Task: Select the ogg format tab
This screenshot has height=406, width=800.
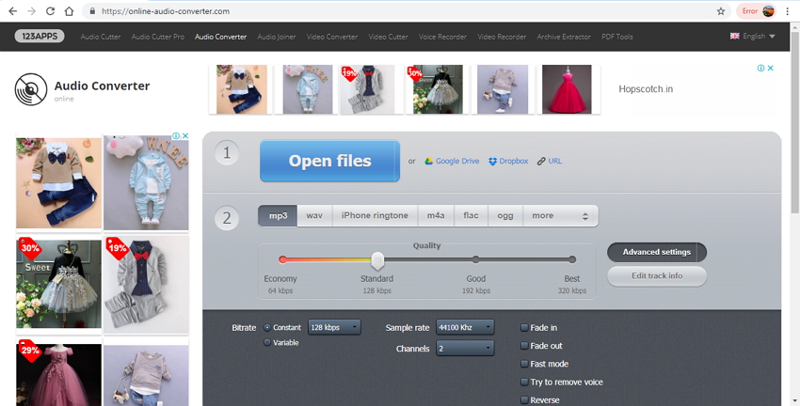Action: [x=505, y=216]
